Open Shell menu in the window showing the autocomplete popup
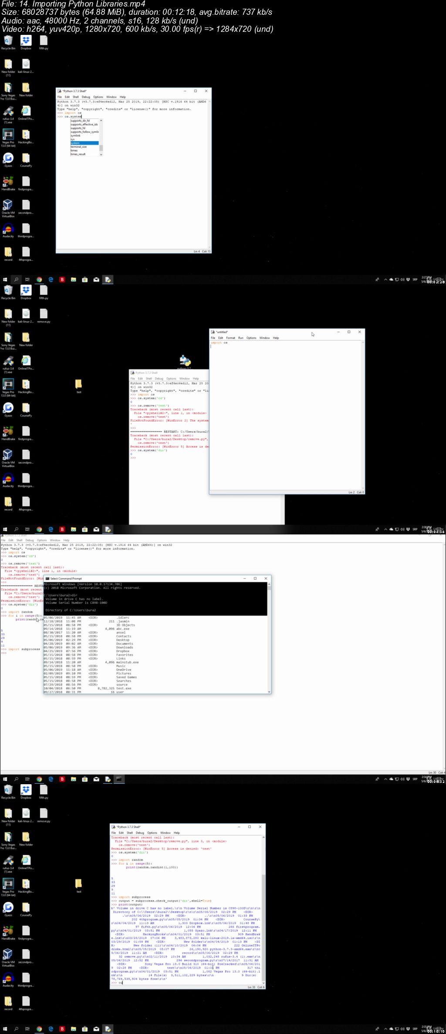 coord(76,97)
